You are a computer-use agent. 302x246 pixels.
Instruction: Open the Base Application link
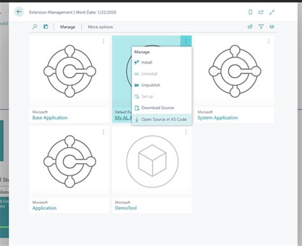click(50, 118)
